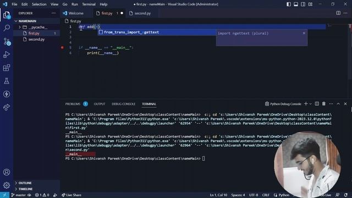Open the Edit menu
The image size is (352, 198).
[x=24, y=4]
